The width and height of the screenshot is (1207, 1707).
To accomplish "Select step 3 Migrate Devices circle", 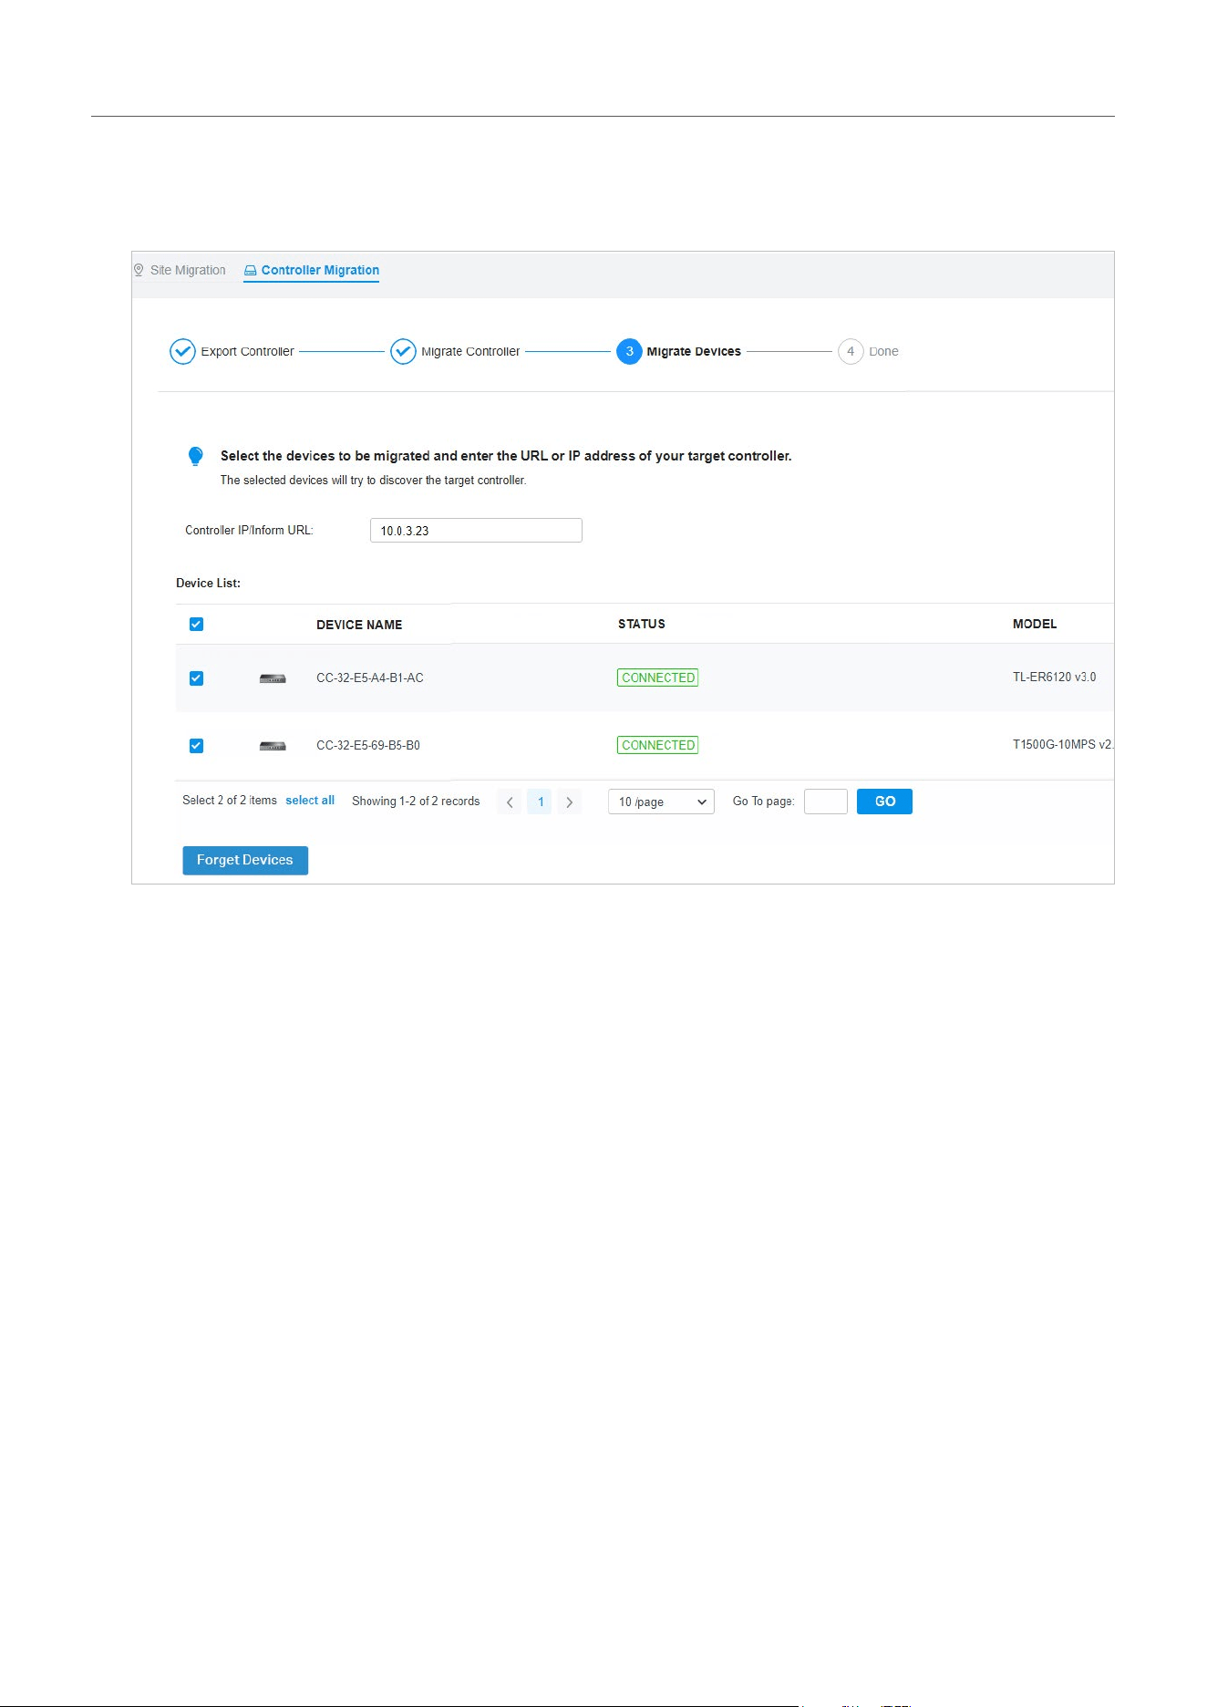I will [x=629, y=351].
